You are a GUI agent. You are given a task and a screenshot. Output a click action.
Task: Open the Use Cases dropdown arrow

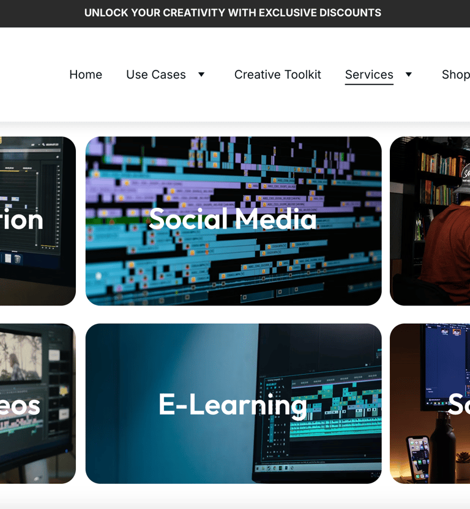(201, 75)
